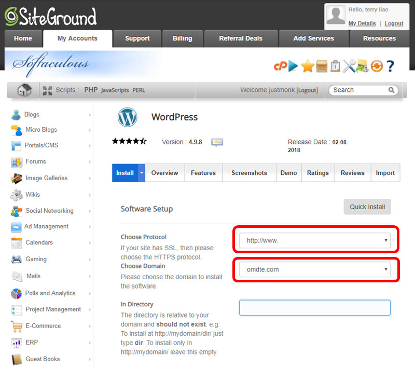Switch to the Overview tab
This screenshot has width=415, height=368.
click(164, 173)
